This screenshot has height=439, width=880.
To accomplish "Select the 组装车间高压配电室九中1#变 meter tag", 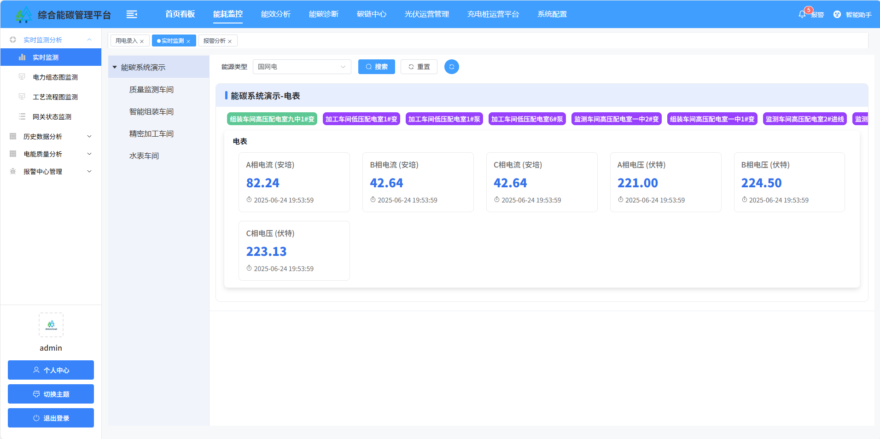I will (272, 119).
